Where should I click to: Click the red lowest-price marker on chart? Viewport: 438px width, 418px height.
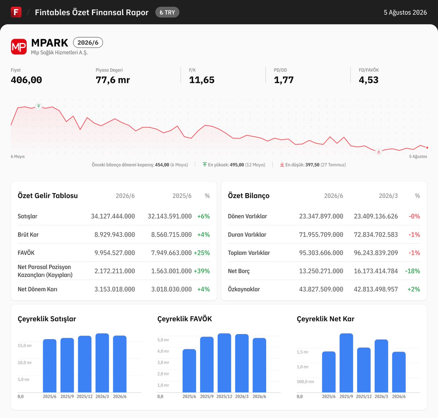coord(379,152)
